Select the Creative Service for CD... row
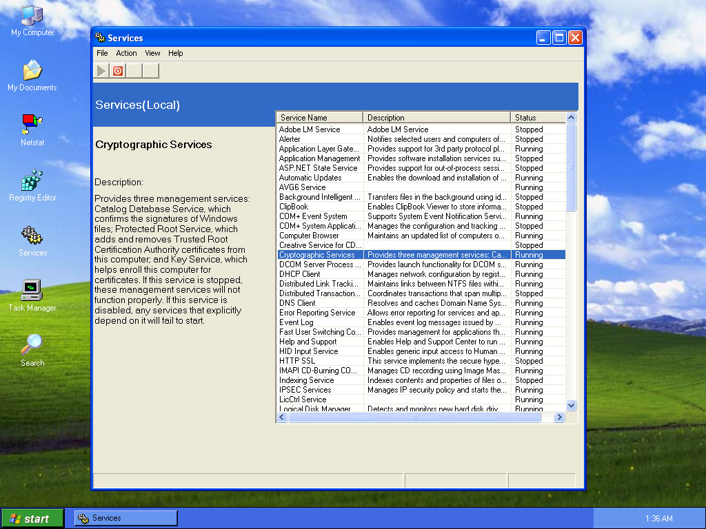 421,245
